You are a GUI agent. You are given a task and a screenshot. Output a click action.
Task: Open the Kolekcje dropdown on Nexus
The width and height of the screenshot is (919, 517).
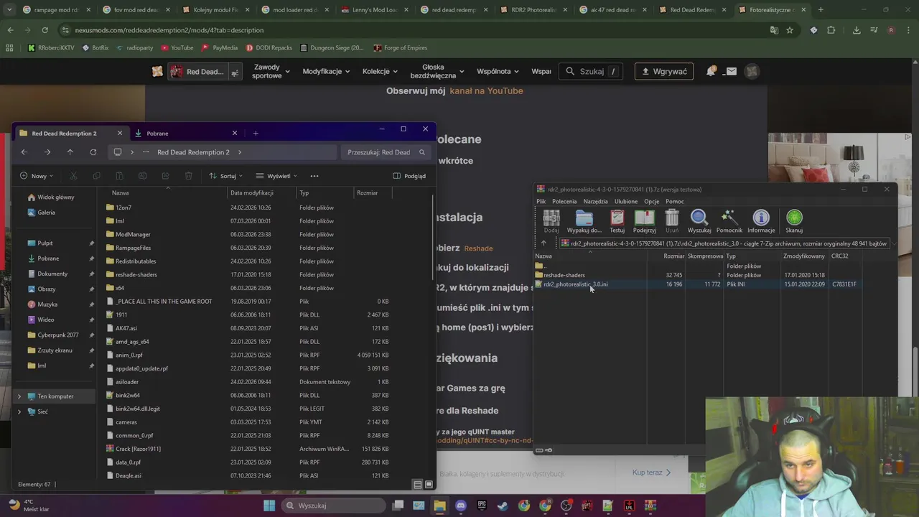[x=380, y=71]
